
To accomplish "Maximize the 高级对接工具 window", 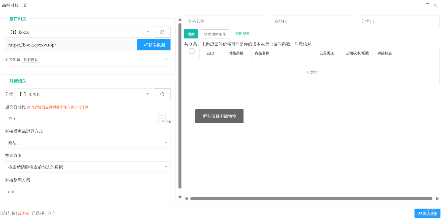I will (x=427, y=5).
